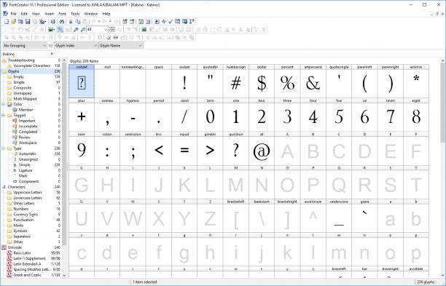
Task: Select the Empty glyphs category
Action: (x=19, y=76)
